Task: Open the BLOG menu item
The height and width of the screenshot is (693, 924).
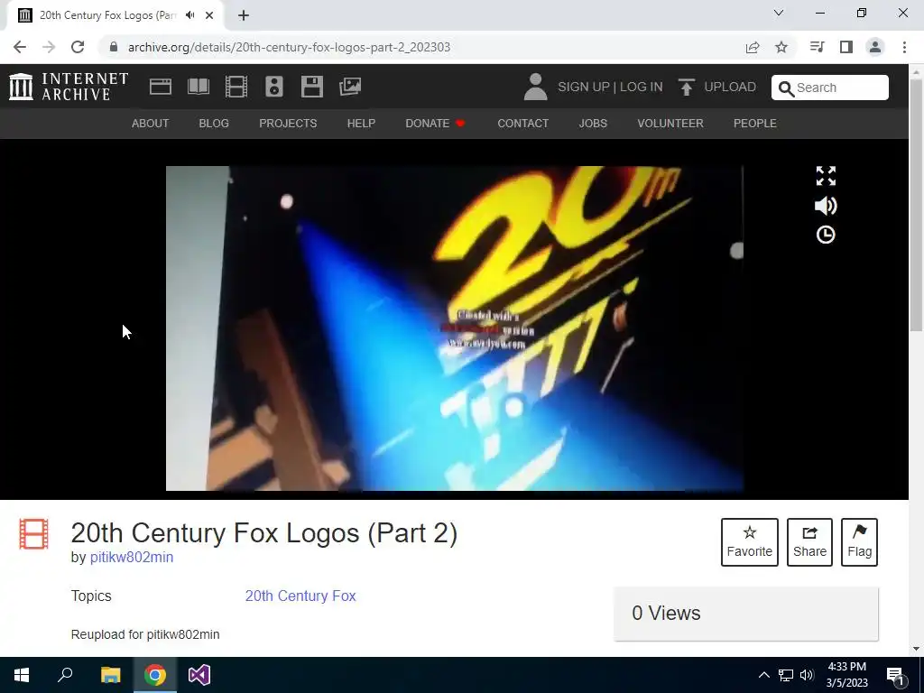Action: click(214, 123)
